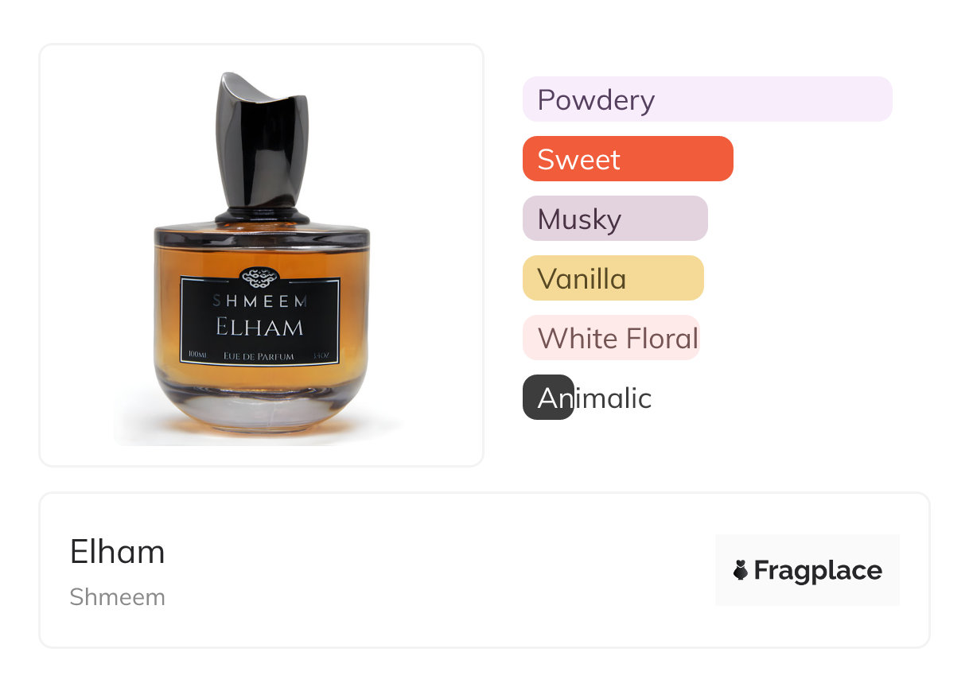Image resolution: width=969 pixels, height=687 pixels.
Task: Select the Powdery accord bar
Action: 707,99
